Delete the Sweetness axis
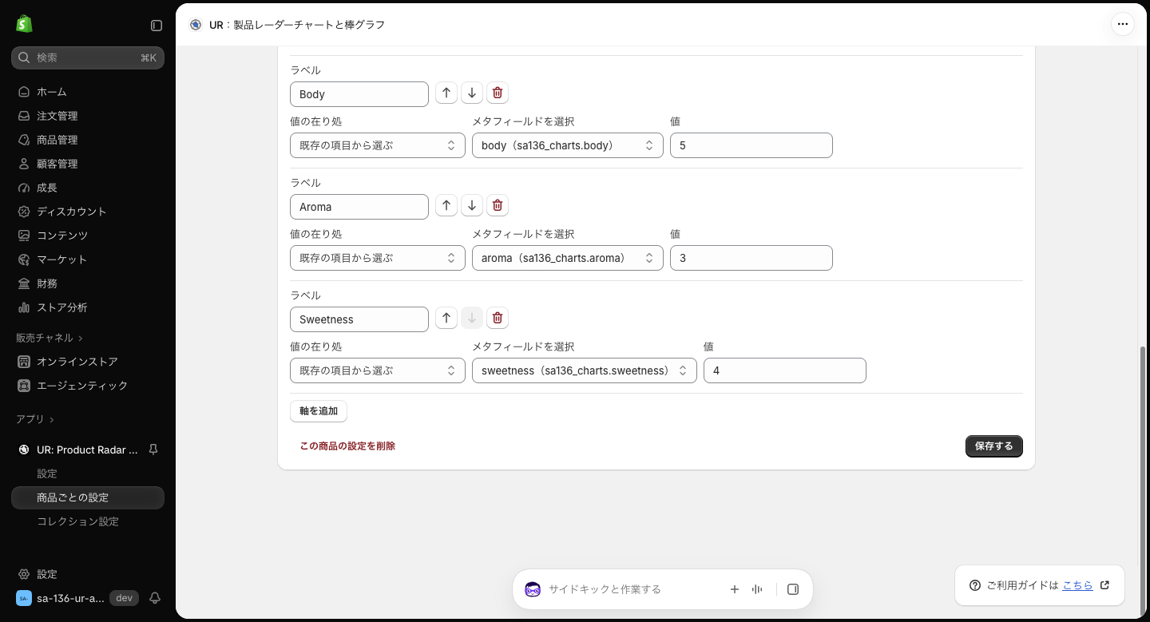1150x622 pixels. [498, 319]
